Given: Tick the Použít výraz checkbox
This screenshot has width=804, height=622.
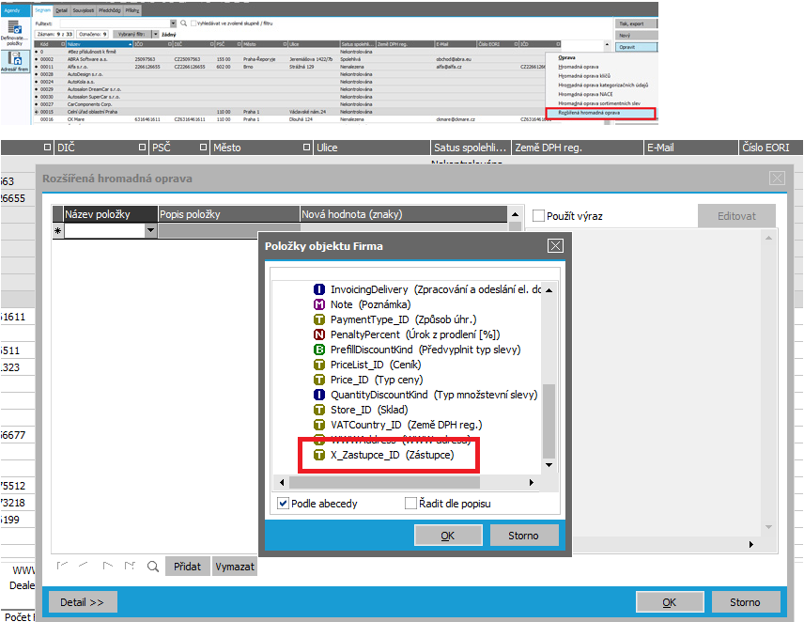Looking at the screenshot, I should click(x=538, y=216).
